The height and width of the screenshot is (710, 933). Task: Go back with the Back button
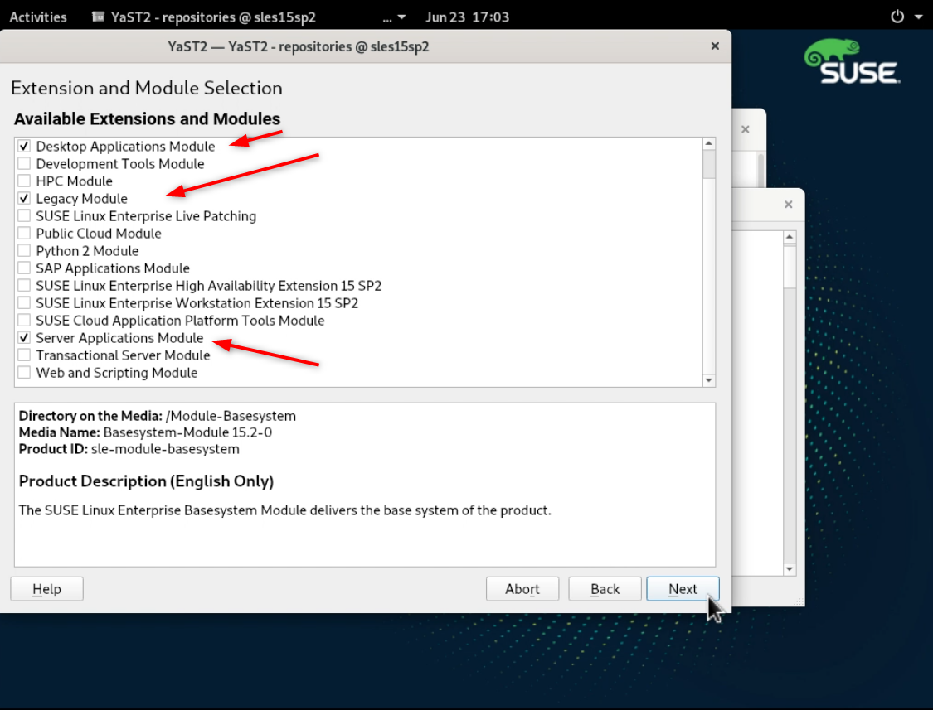point(605,589)
